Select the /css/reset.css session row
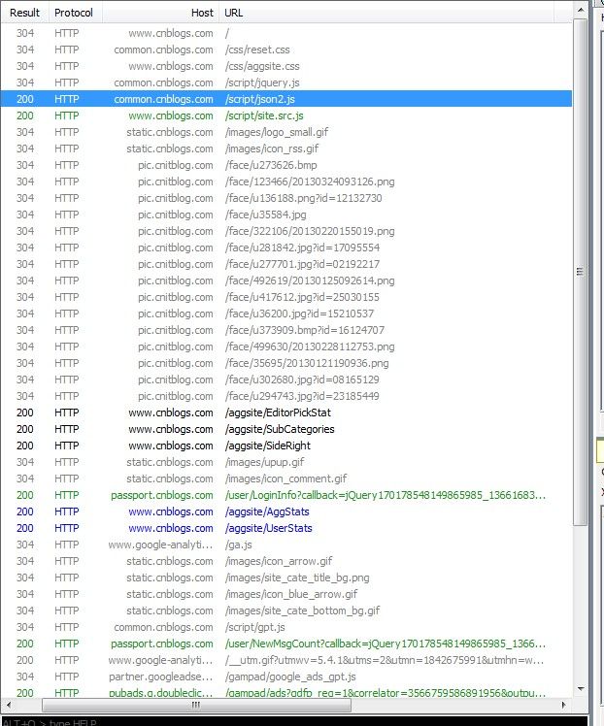Viewport: 604px width, 726px height. [286, 49]
